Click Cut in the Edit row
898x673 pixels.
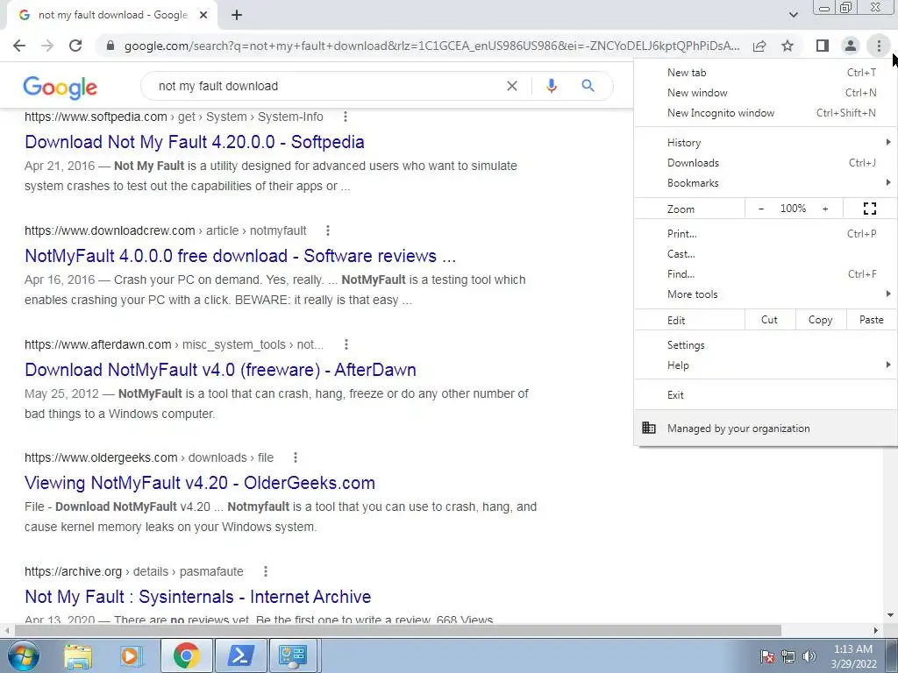click(770, 320)
